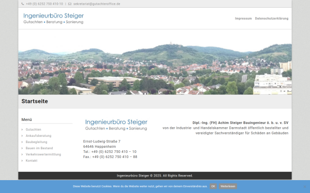The height and width of the screenshot is (193, 310).
Task: Open email link sekretariat@gutachteroffice.de
Action: [97, 4]
